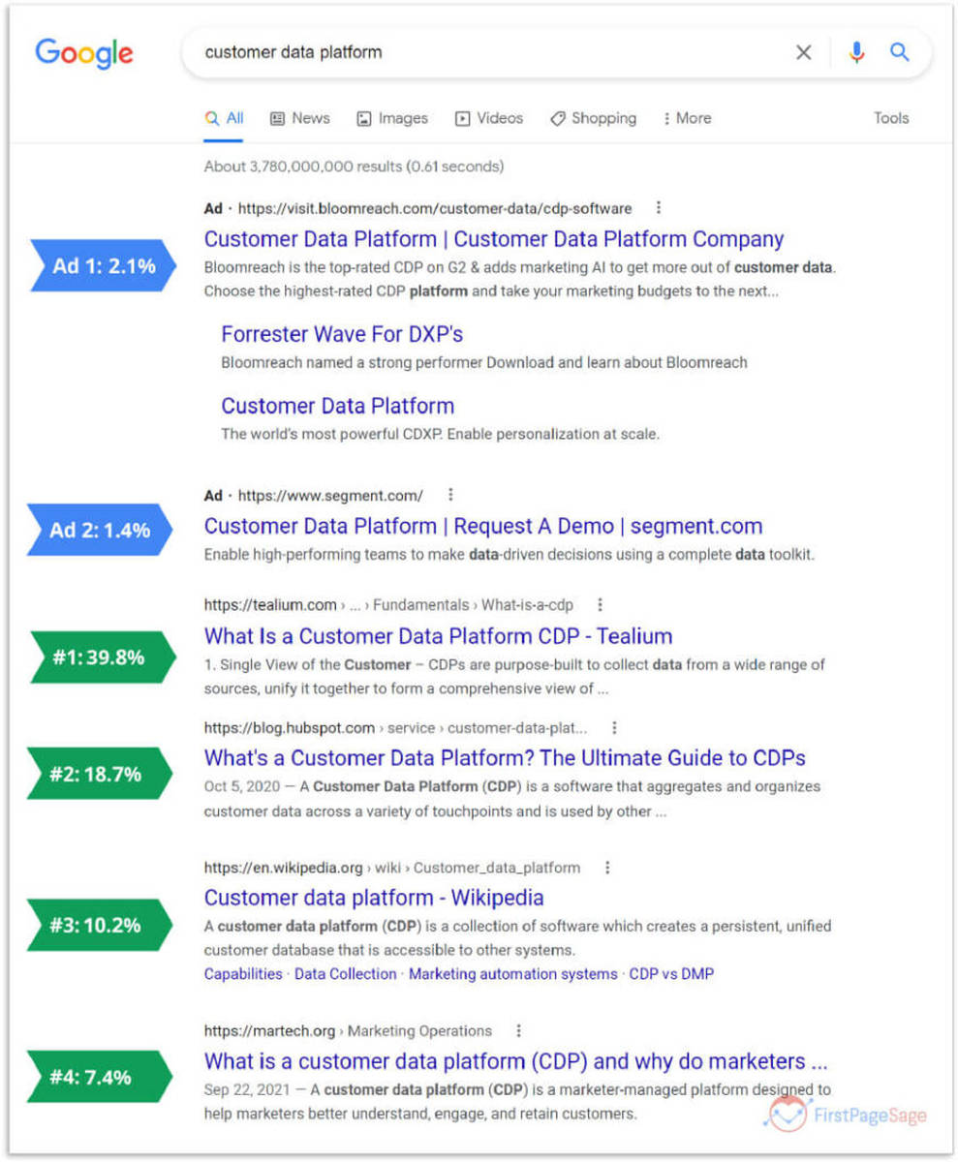958x1162 pixels.
Task: Click the magnifying glass search icon
Action: (900, 53)
